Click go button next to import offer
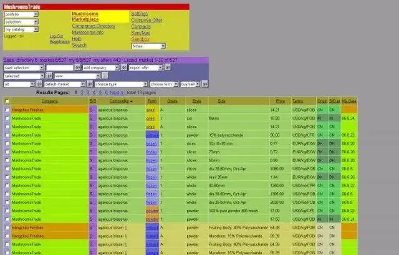 pos(168,67)
